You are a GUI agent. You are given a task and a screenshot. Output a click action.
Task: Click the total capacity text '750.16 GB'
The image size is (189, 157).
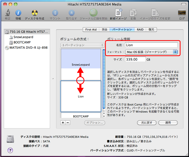coord(134,137)
